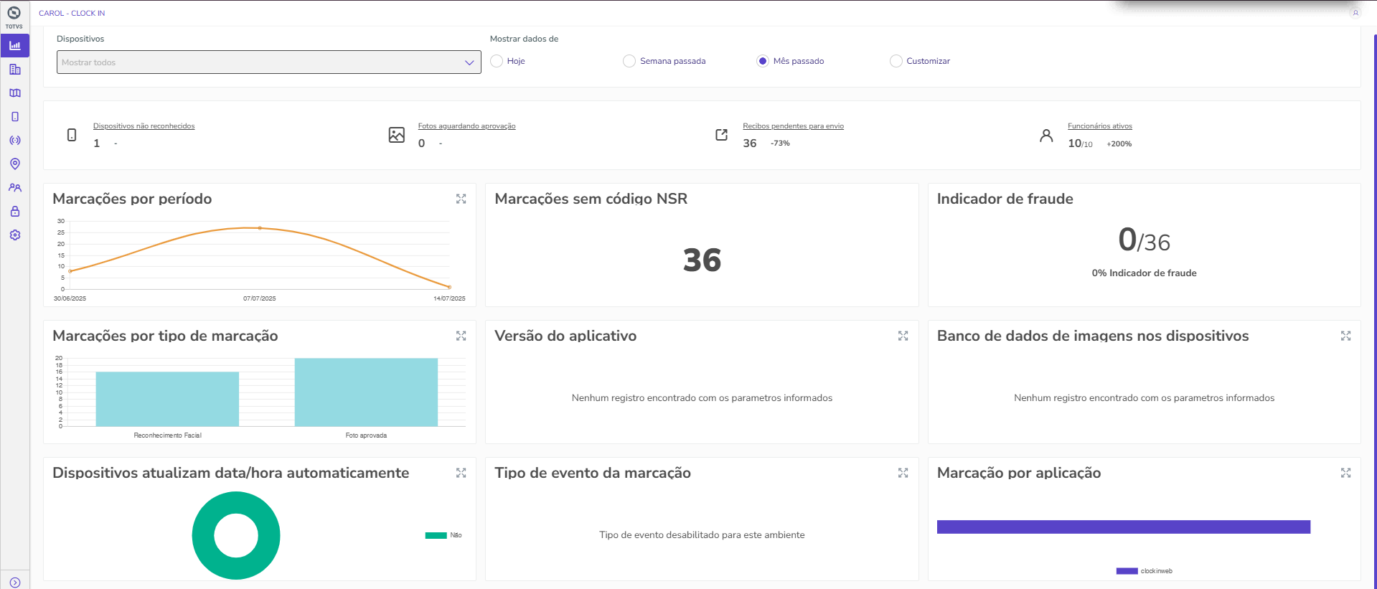Open the map icon in sidebar
The width and height of the screenshot is (1377, 589).
[15, 93]
